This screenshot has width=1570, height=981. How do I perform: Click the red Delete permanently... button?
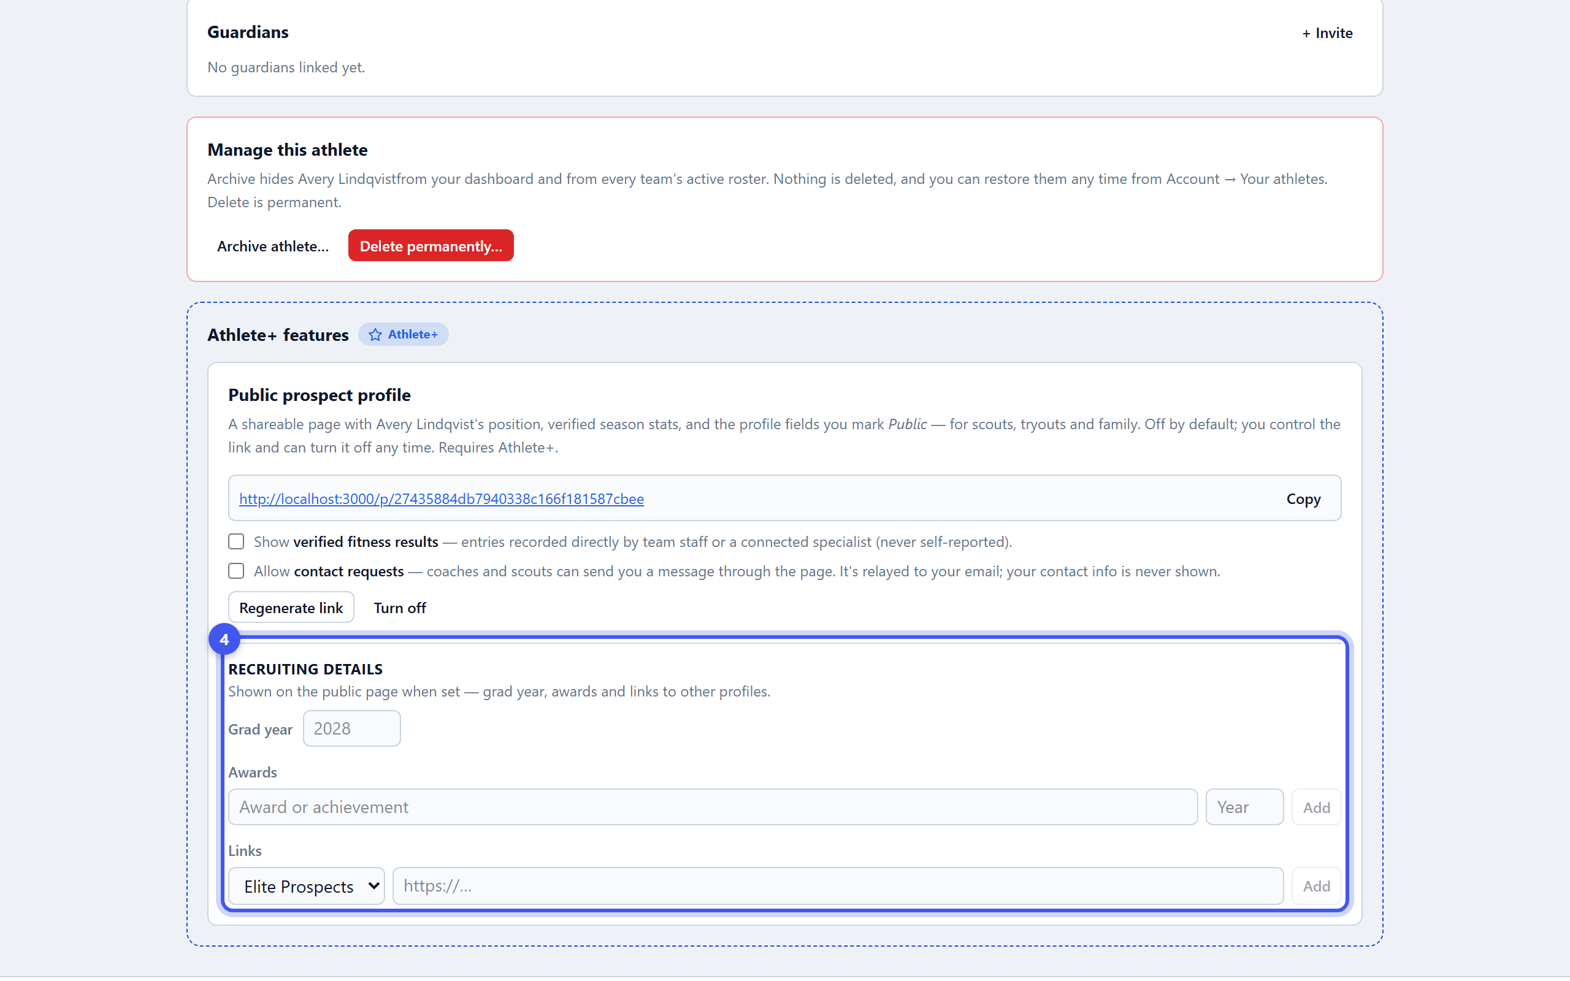[431, 246]
